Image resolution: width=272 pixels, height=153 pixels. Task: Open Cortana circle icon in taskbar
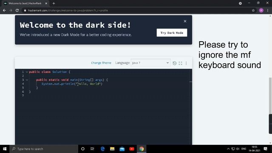83,149
